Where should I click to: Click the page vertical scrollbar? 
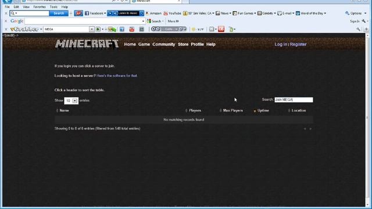click(x=367, y=120)
